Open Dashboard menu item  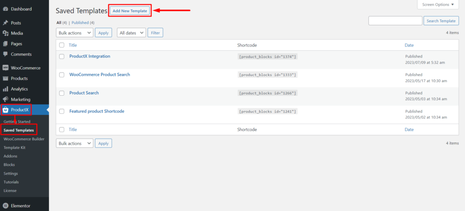point(21,9)
